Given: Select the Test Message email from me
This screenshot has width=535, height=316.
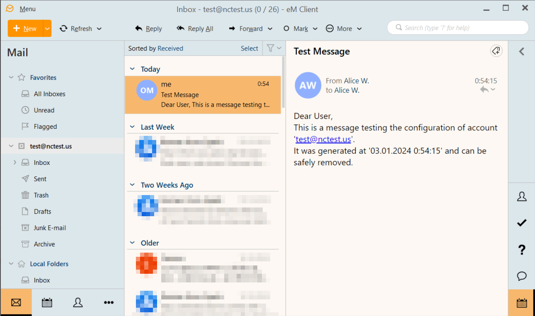Looking at the screenshot, I should [203, 95].
